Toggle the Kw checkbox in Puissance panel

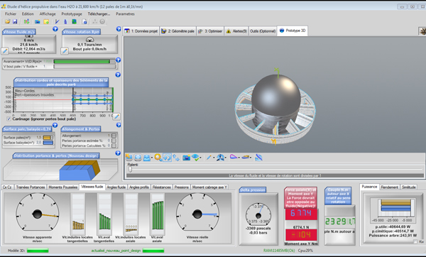tap(415, 241)
